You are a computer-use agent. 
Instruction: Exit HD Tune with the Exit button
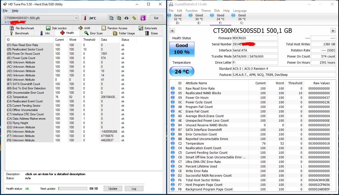tap(156, 18)
